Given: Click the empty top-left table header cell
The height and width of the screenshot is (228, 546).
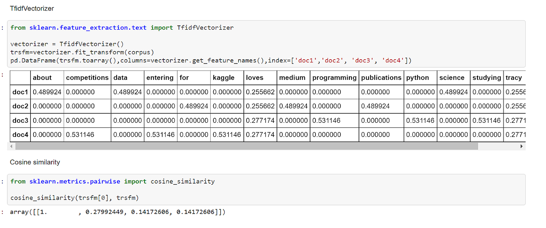Looking at the screenshot, I should tap(19, 78).
